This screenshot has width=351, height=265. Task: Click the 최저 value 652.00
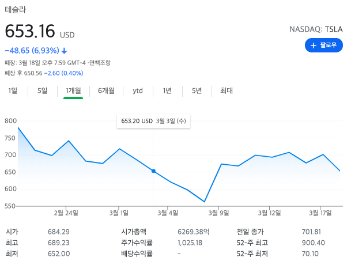[59, 253]
